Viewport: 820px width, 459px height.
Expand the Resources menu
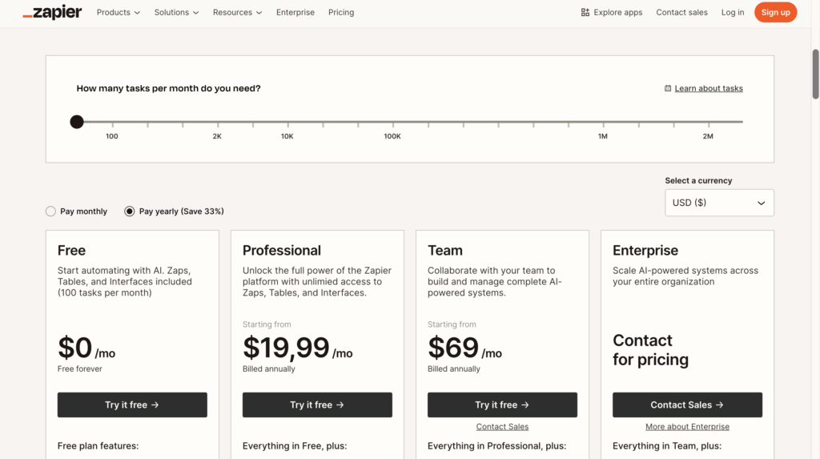coord(237,13)
